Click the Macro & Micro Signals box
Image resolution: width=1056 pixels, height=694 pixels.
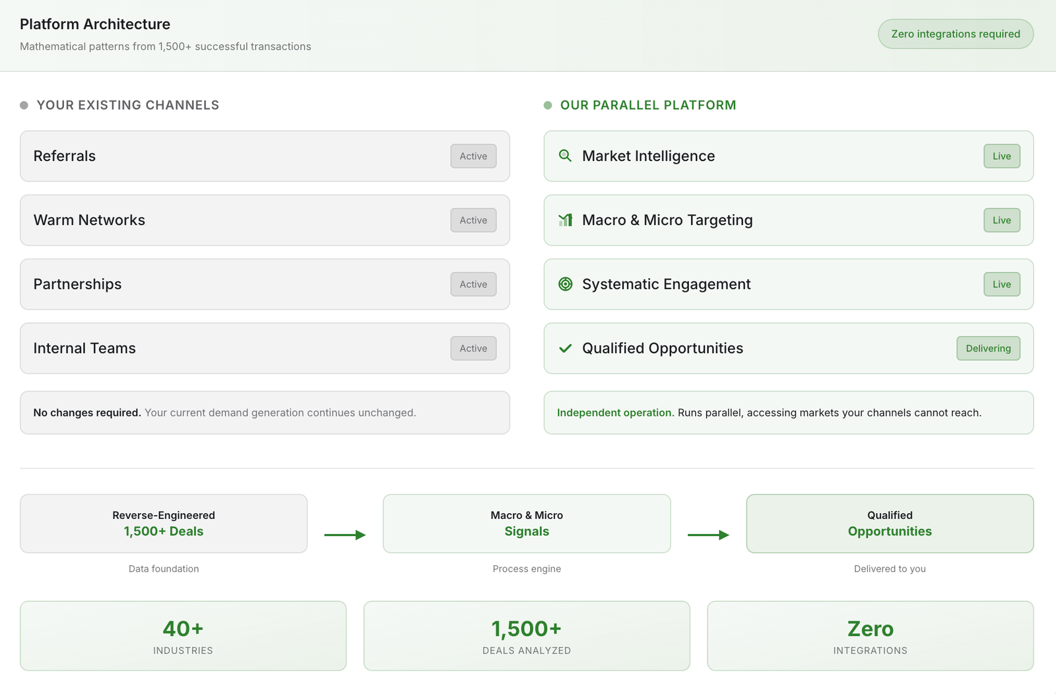(527, 523)
